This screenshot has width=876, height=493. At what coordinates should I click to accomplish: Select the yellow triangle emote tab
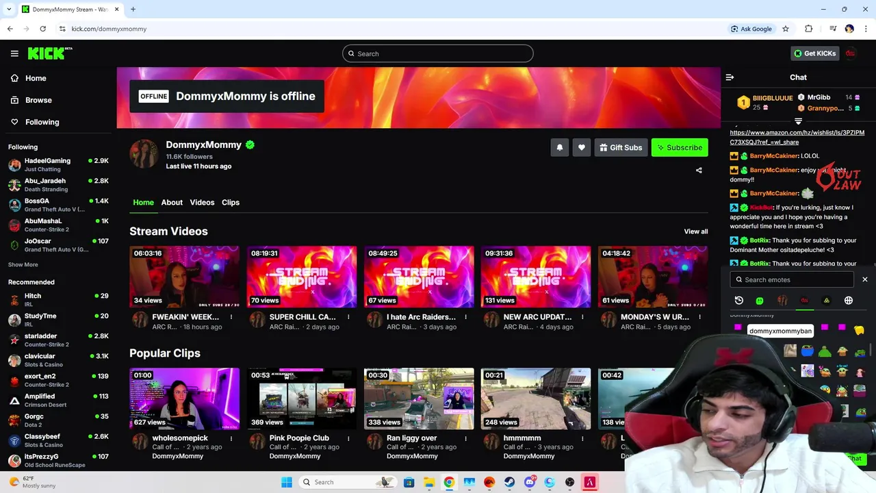coord(827,301)
